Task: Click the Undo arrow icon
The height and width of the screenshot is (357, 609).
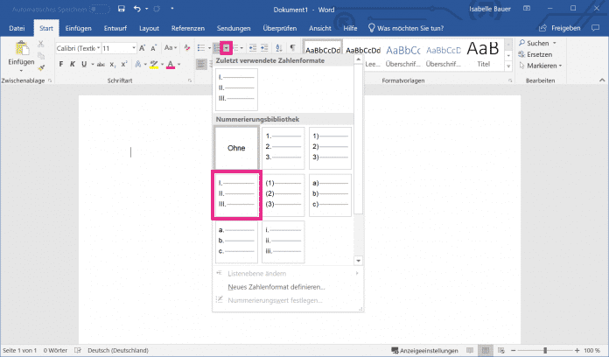Action: [x=137, y=10]
